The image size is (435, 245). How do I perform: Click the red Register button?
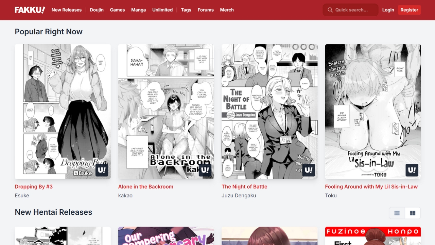(x=409, y=10)
